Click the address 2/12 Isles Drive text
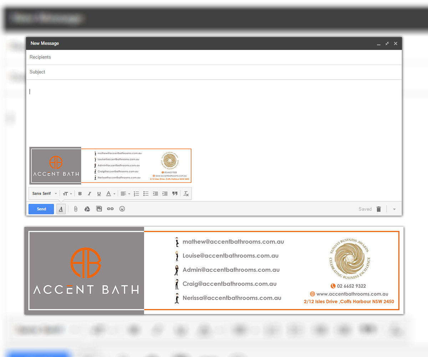 coord(349,302)
